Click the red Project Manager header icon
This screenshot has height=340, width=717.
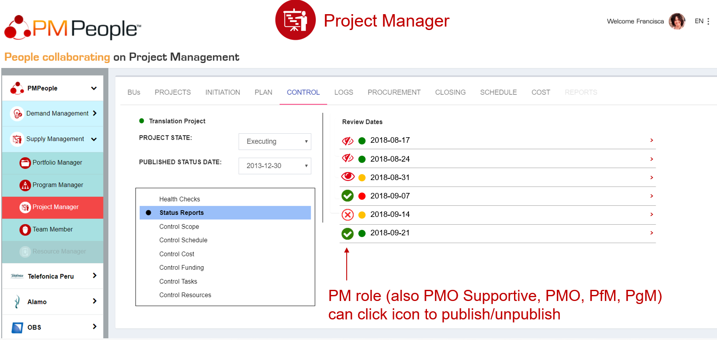[x=295, y=20]
